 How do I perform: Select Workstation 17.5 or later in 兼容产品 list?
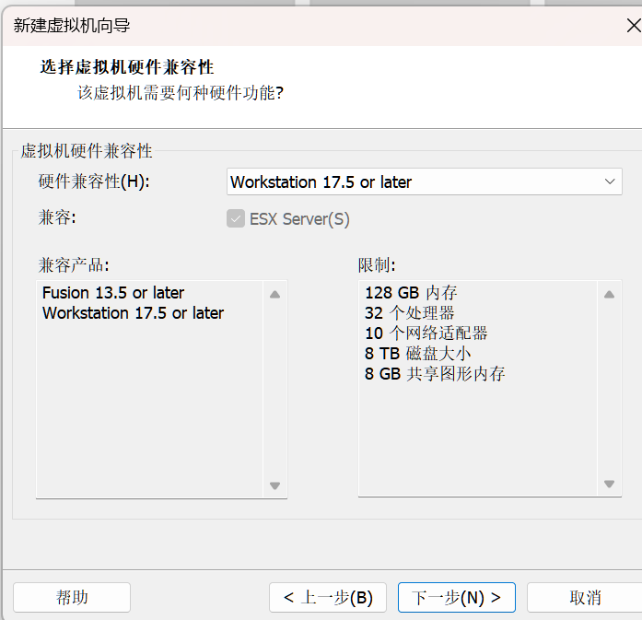click(x=133, y=313)
